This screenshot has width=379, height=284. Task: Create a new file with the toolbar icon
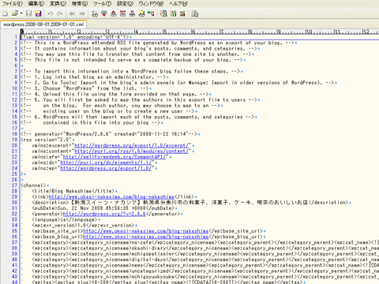[6, 13]
